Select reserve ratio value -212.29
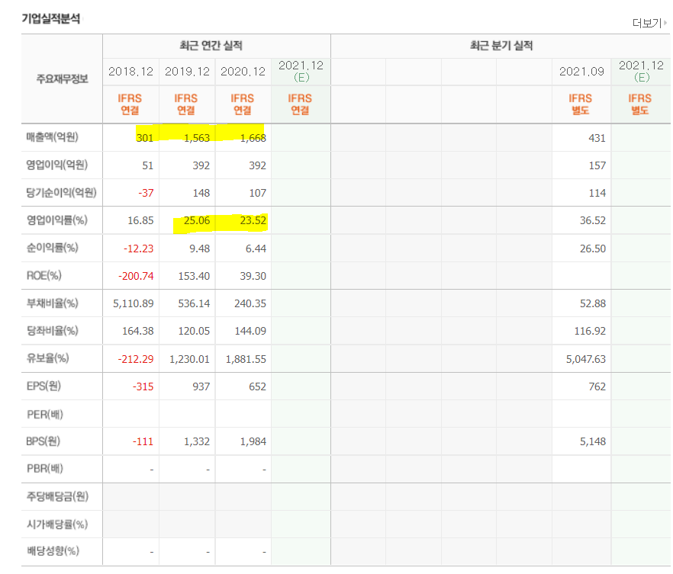 point(136,359)
